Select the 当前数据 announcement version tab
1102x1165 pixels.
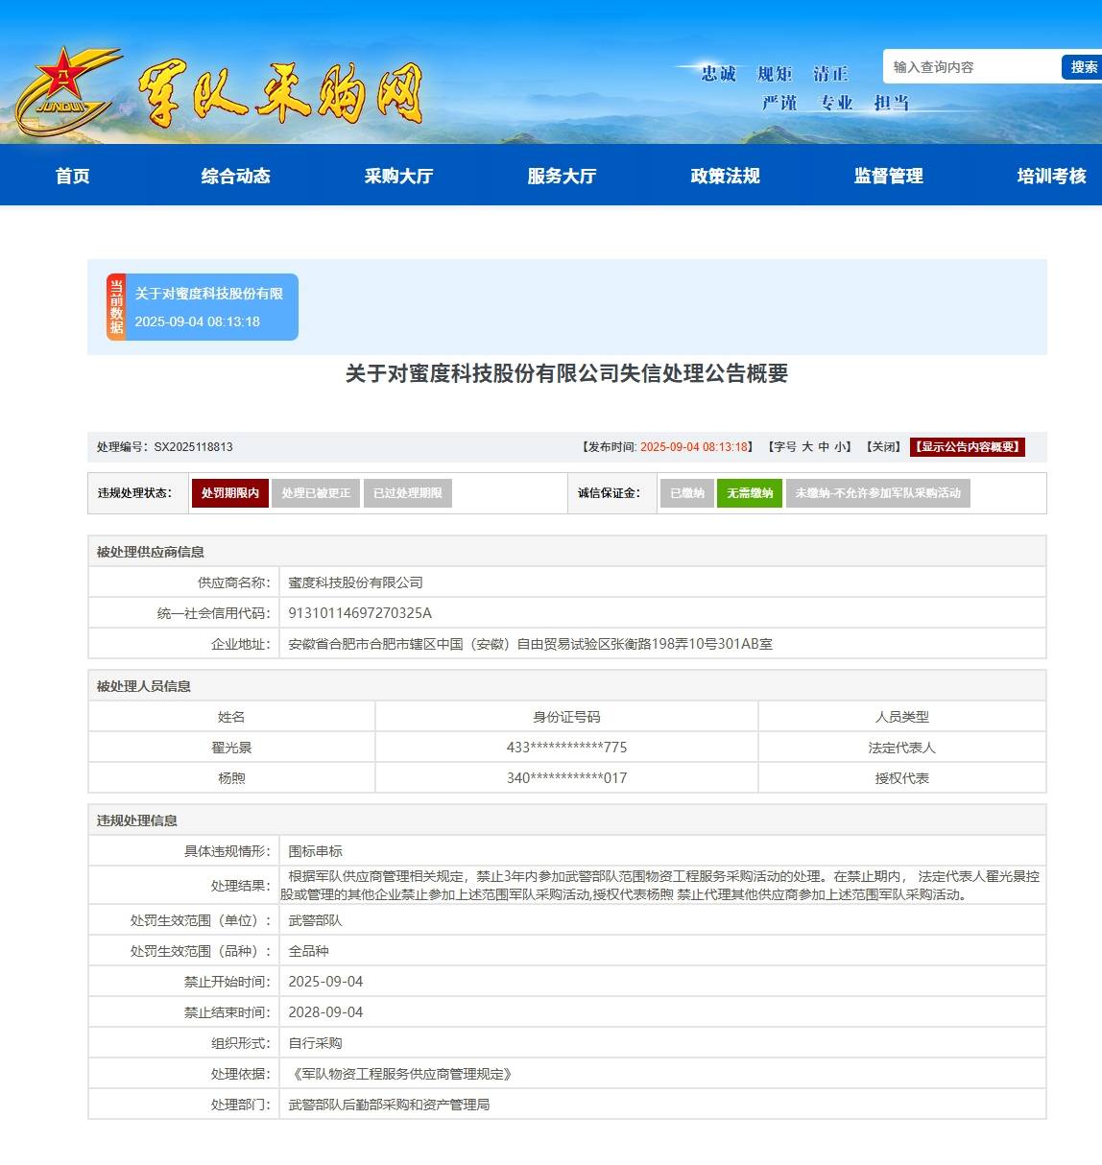(203, 307)
